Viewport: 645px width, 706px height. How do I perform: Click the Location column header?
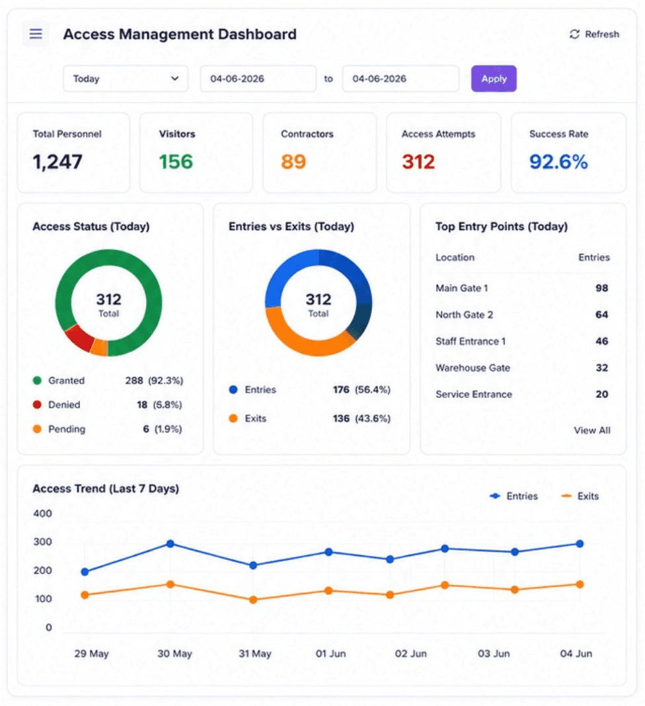tap(455, 257)
